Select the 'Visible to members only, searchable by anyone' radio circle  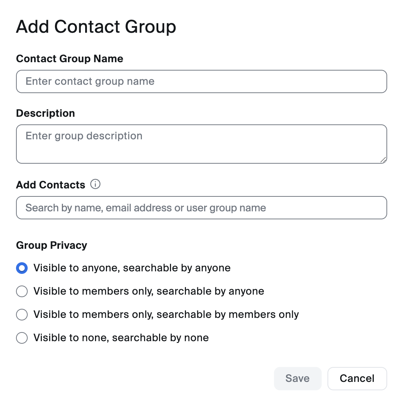[22, 291]
